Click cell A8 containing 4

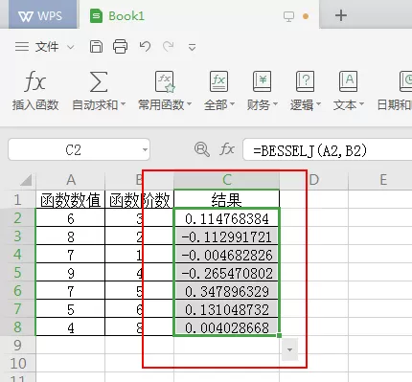coord(71,327)
